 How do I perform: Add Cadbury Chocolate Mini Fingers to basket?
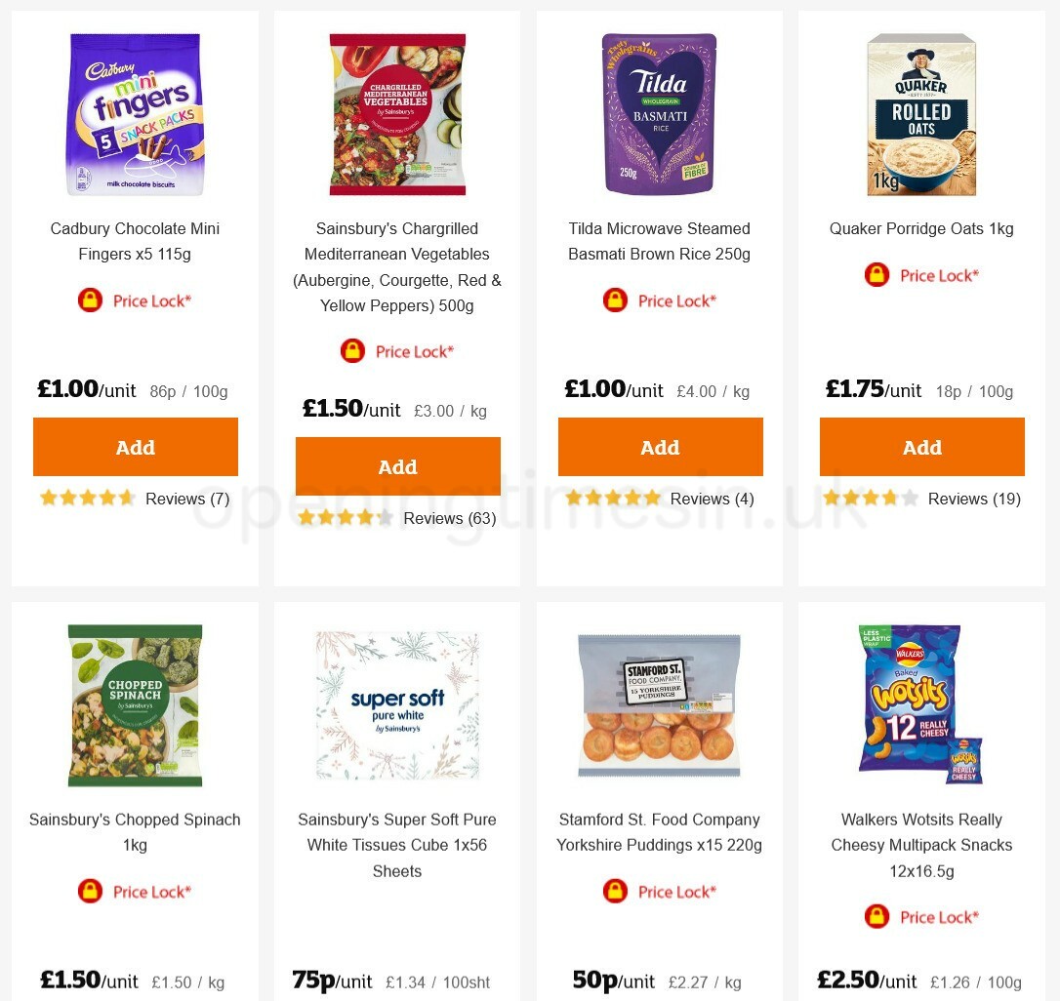(x=135, y=447)
